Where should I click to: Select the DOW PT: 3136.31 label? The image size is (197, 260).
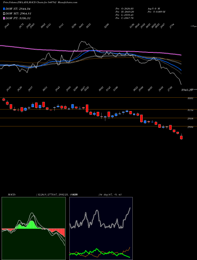pyautogui.click(x=18, y=18)
